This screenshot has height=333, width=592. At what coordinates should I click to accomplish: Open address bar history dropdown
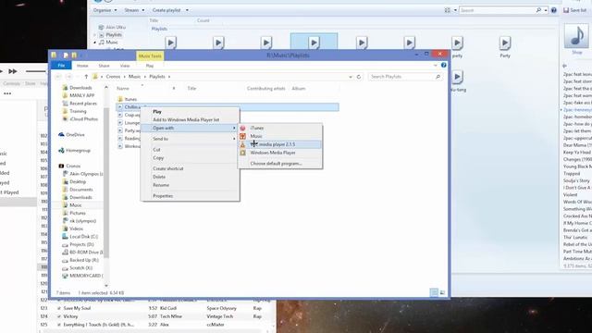coord(351,77)
